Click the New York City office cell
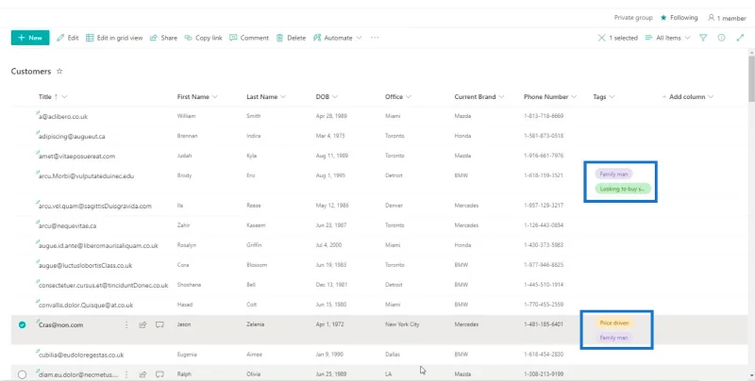 402,324
